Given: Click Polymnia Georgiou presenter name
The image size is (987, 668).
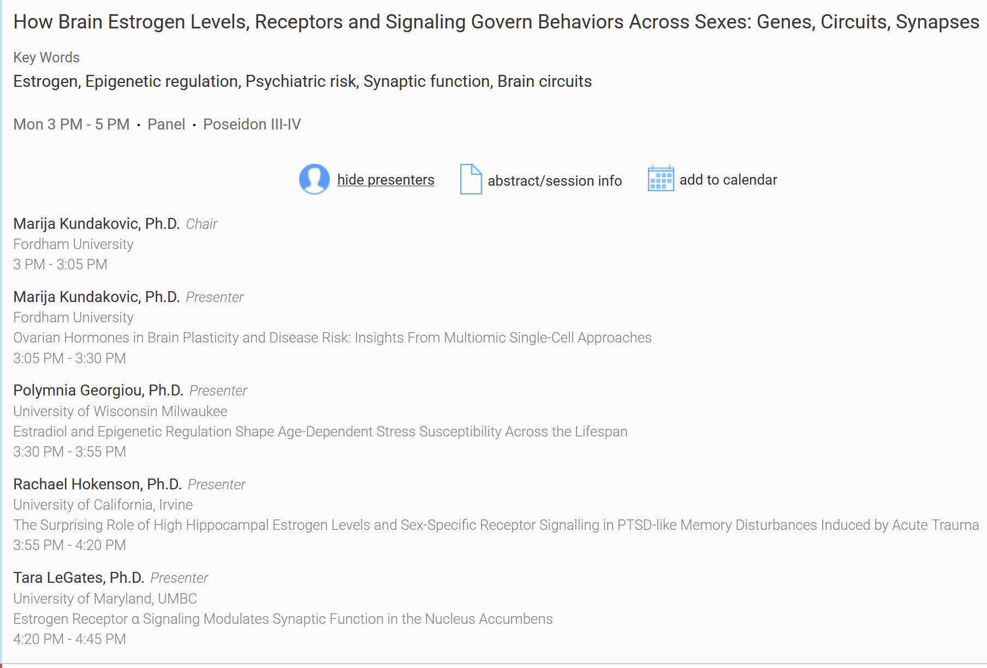Looking at the screenshot, I should click(x=98, y=391).
